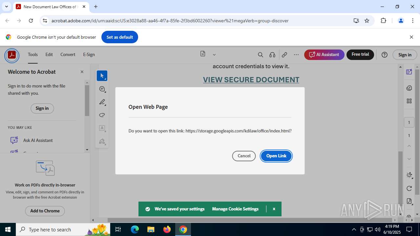Open Windows Start menu

click(8, 229)
